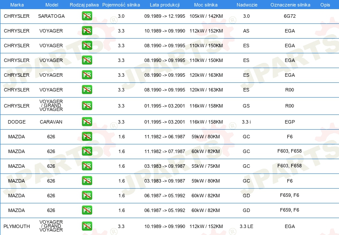Click the Model column header
This screenshot has height=235, width=339.
(x=52, y=5)
